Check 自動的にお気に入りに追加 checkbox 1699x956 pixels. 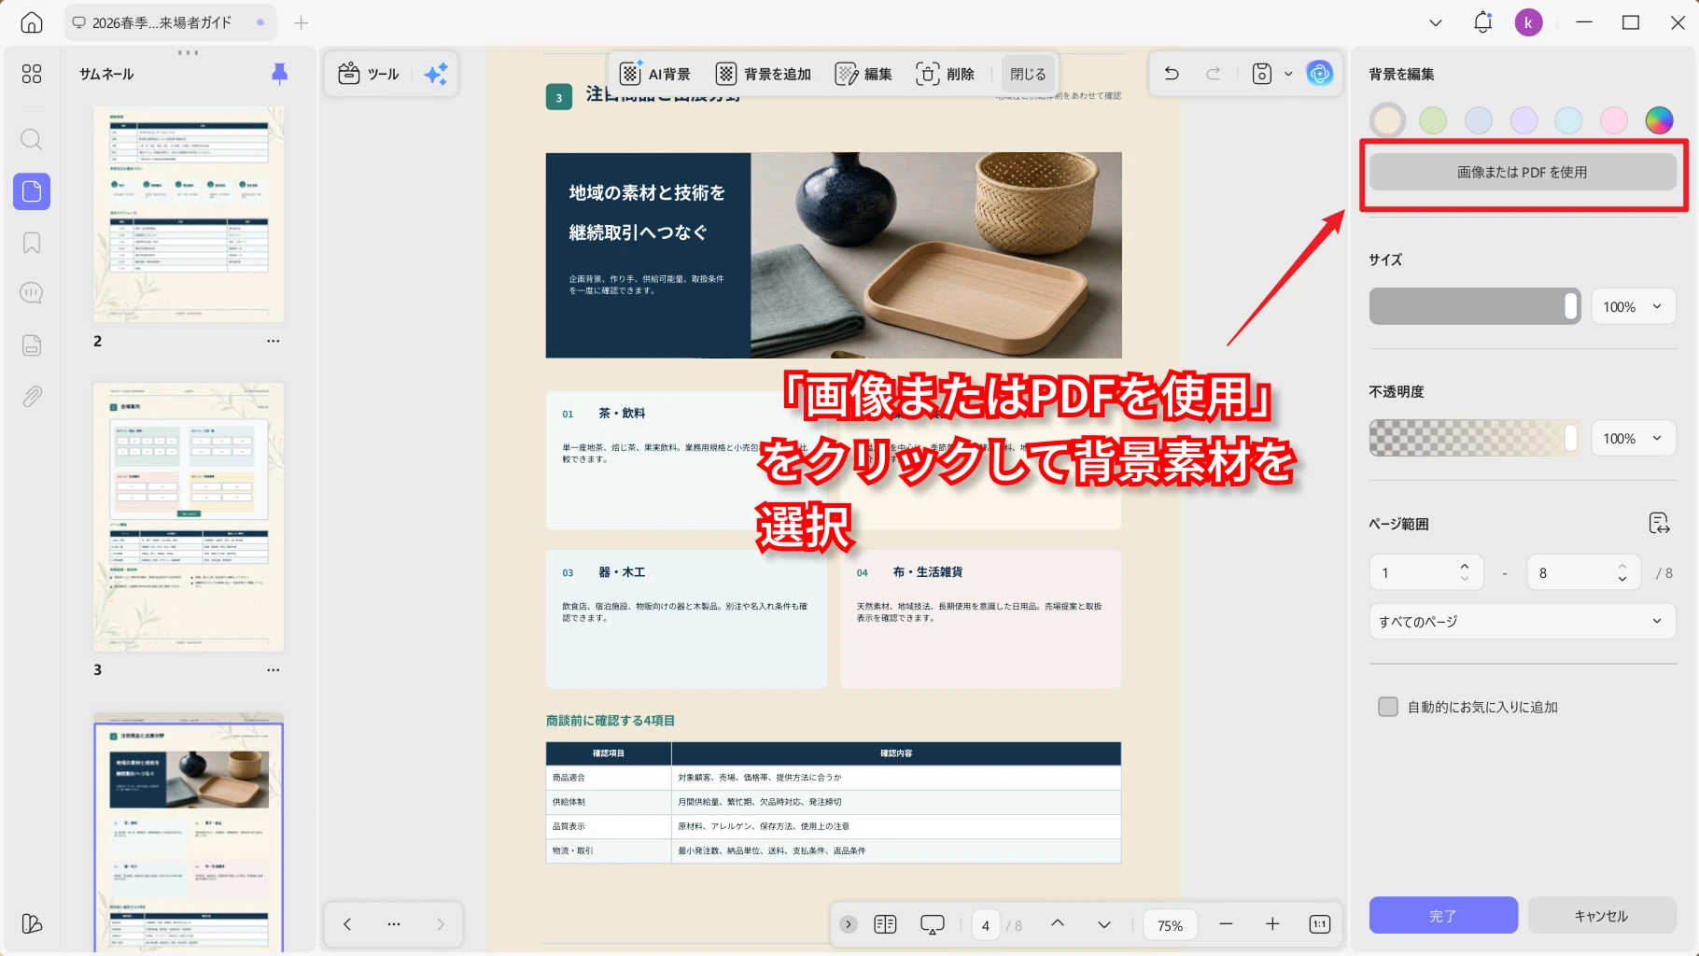click(x=1388, y=707)
